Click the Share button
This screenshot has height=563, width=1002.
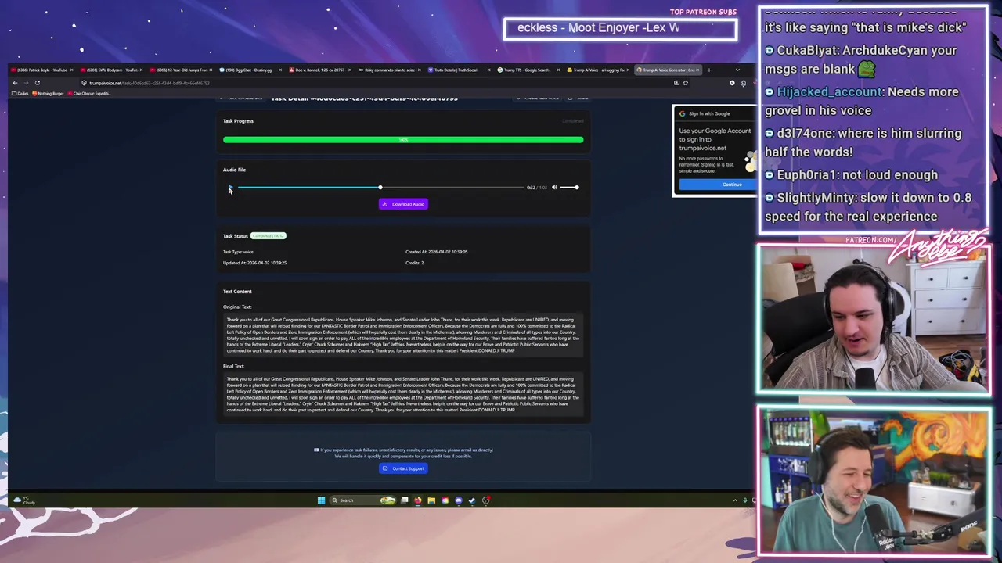click(579, 99)
